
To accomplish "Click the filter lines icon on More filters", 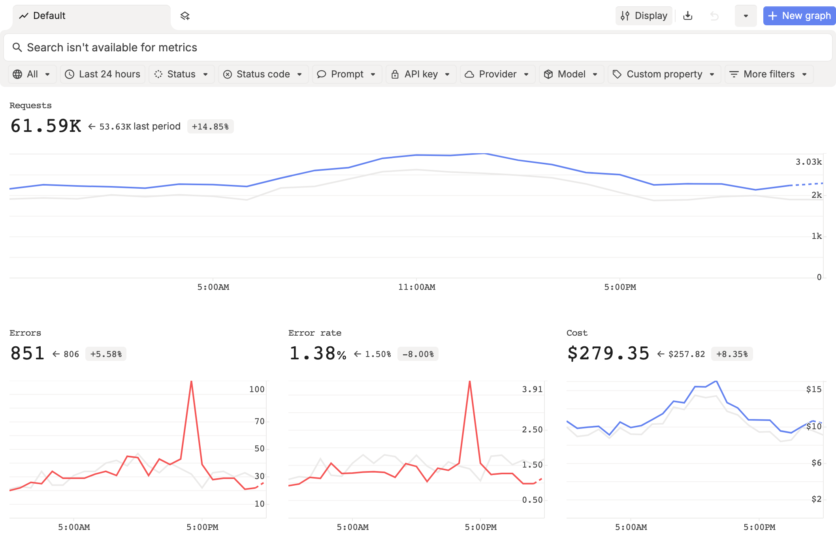I will pyautogui.click(x=734, y=74).
